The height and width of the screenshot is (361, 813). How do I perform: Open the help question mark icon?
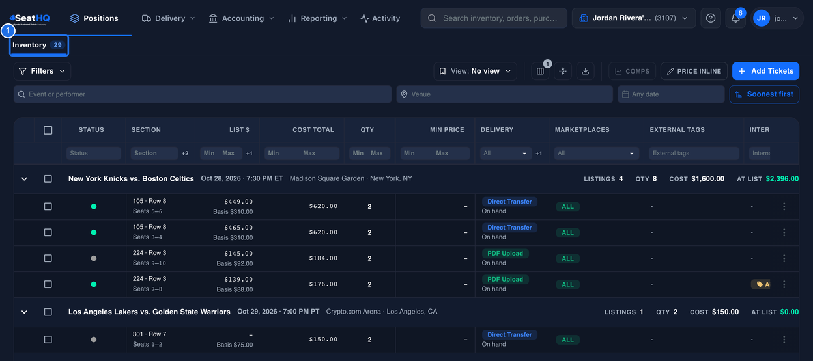[711, 18]
